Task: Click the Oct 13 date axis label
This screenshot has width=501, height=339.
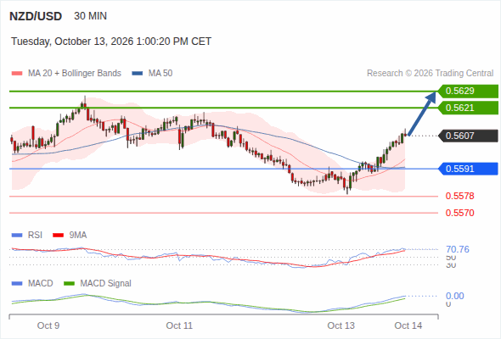Action: [341, 325]
